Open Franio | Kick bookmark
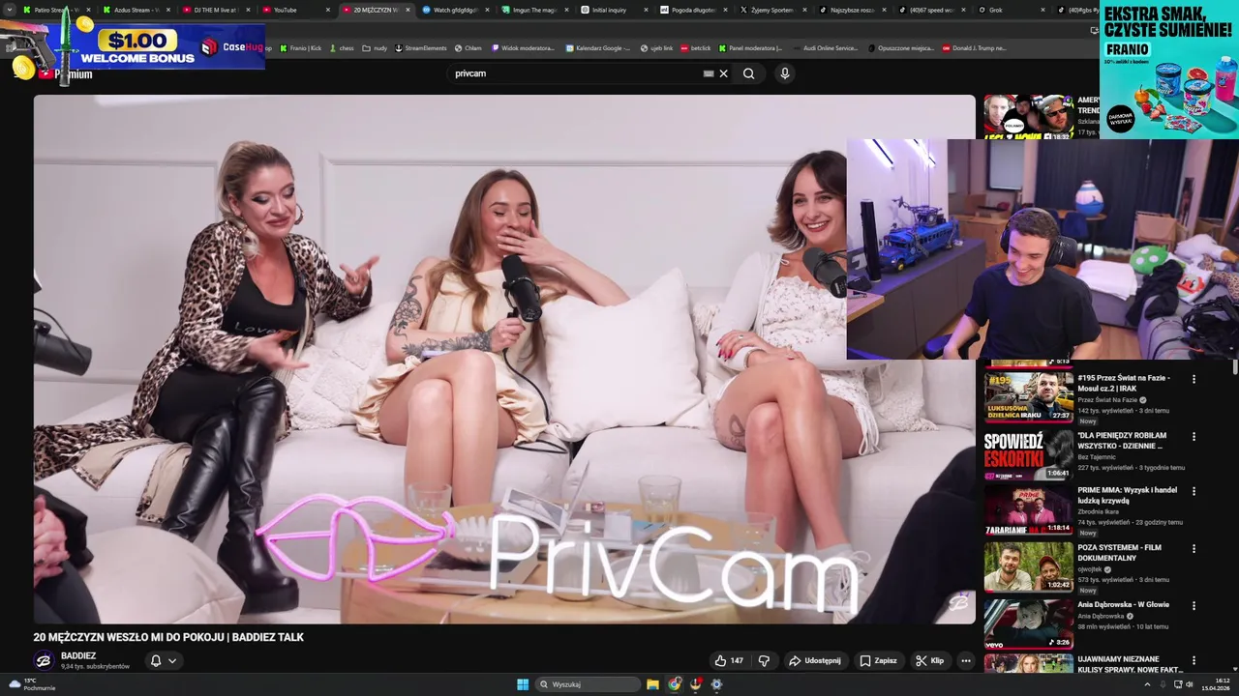The width and height of the screenshot is (1239, 696). click(x=300, y=48)
